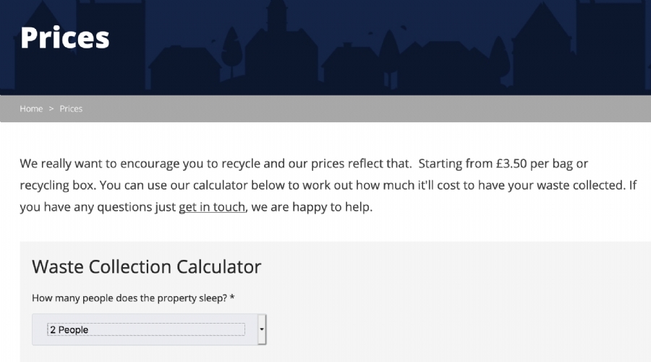Click the words 'we are happy to help'
Image resolution: width=651 pixels, height=362 pixels.
point(312,206)
